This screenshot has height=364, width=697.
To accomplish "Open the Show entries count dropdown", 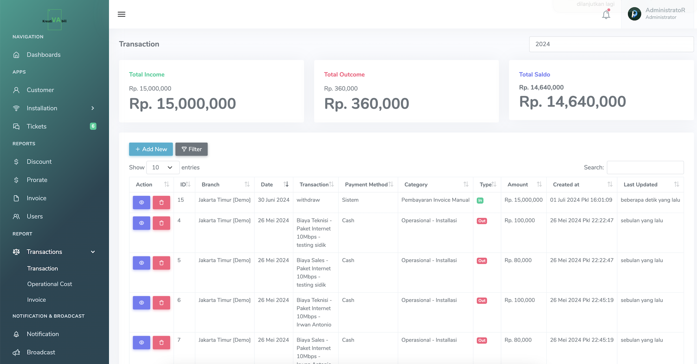I will click(163, 168).
